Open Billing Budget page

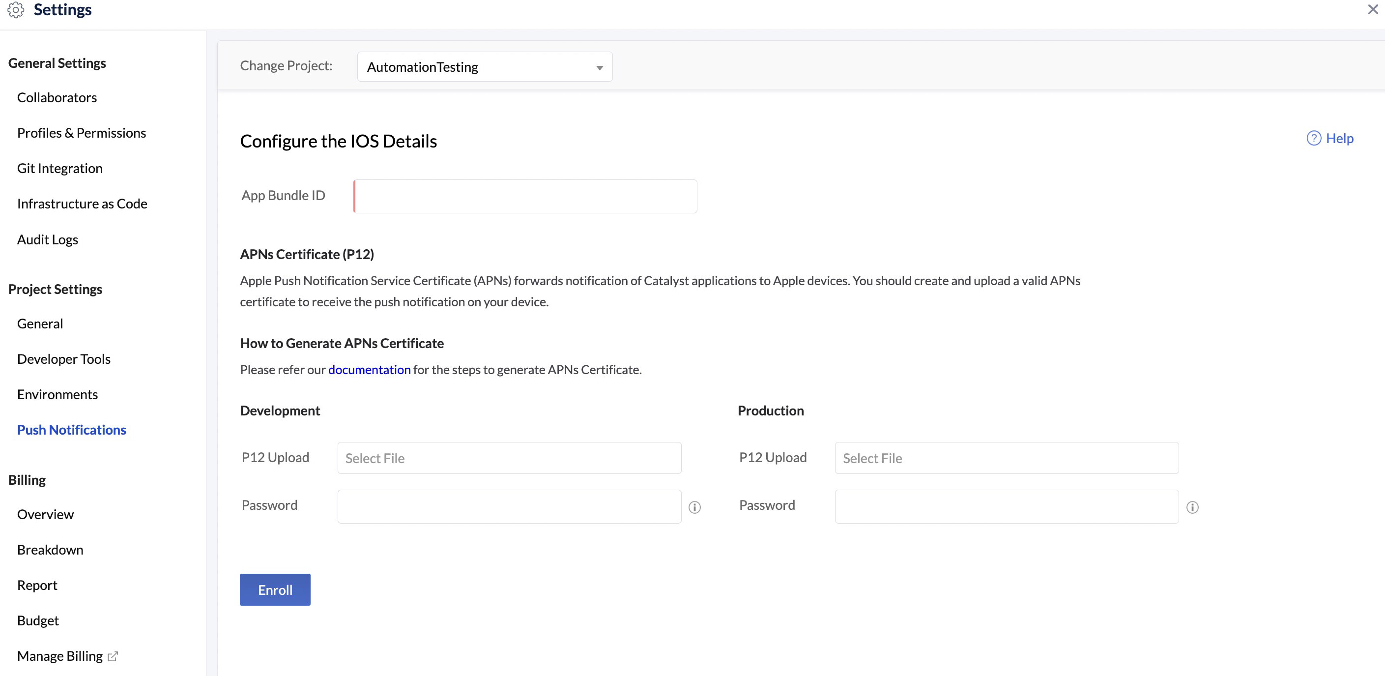(x=38, y=620)
